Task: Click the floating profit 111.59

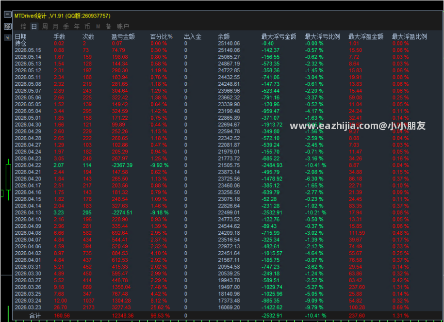Action: [357, 233]
